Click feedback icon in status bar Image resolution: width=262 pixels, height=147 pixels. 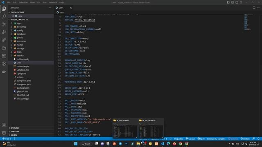[x=253, y=139]
